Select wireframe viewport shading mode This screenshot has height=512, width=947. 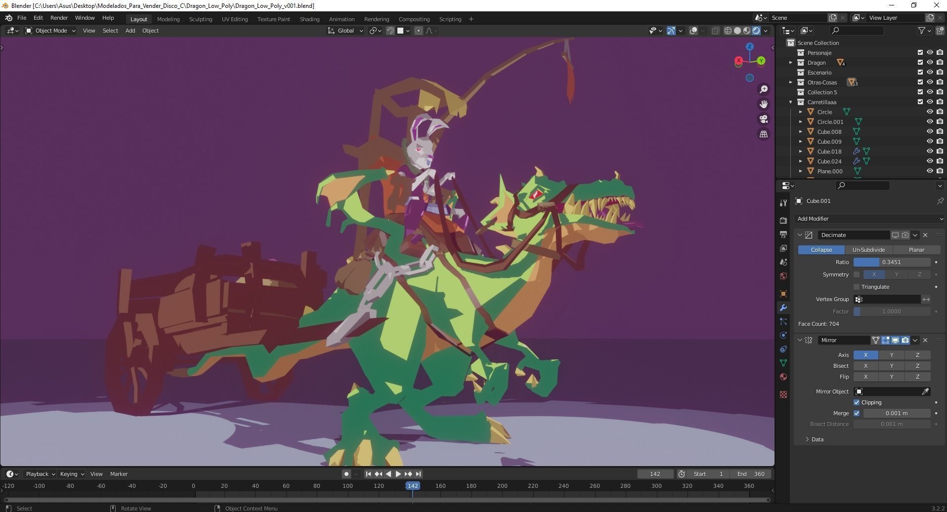click(728, 31)
